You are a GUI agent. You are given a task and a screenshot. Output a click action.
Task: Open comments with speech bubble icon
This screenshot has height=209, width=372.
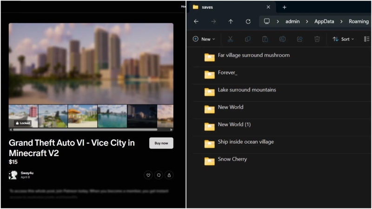tap(159, 175)
